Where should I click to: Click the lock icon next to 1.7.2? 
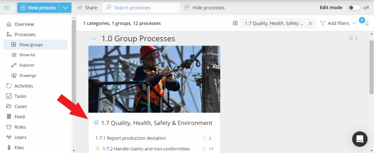(97, 149)
